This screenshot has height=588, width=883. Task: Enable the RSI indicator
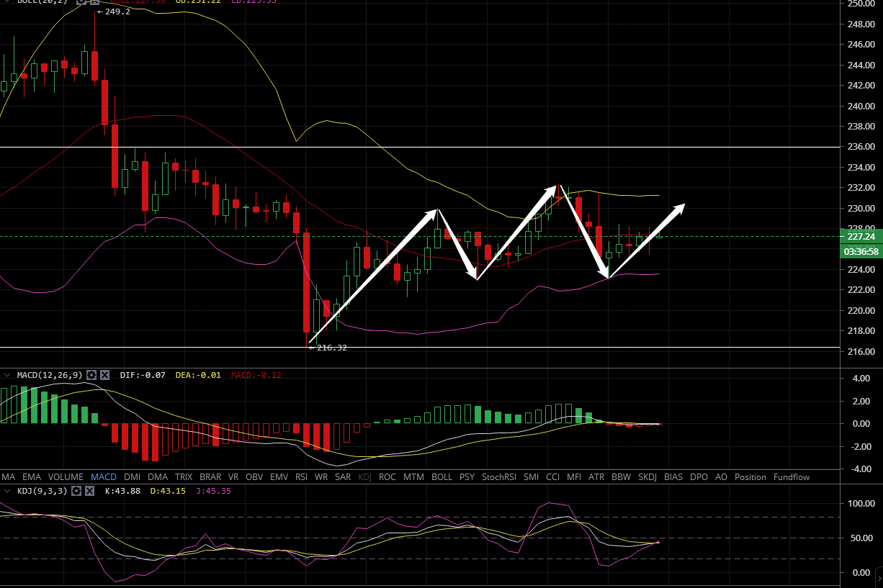coord(301,476)
